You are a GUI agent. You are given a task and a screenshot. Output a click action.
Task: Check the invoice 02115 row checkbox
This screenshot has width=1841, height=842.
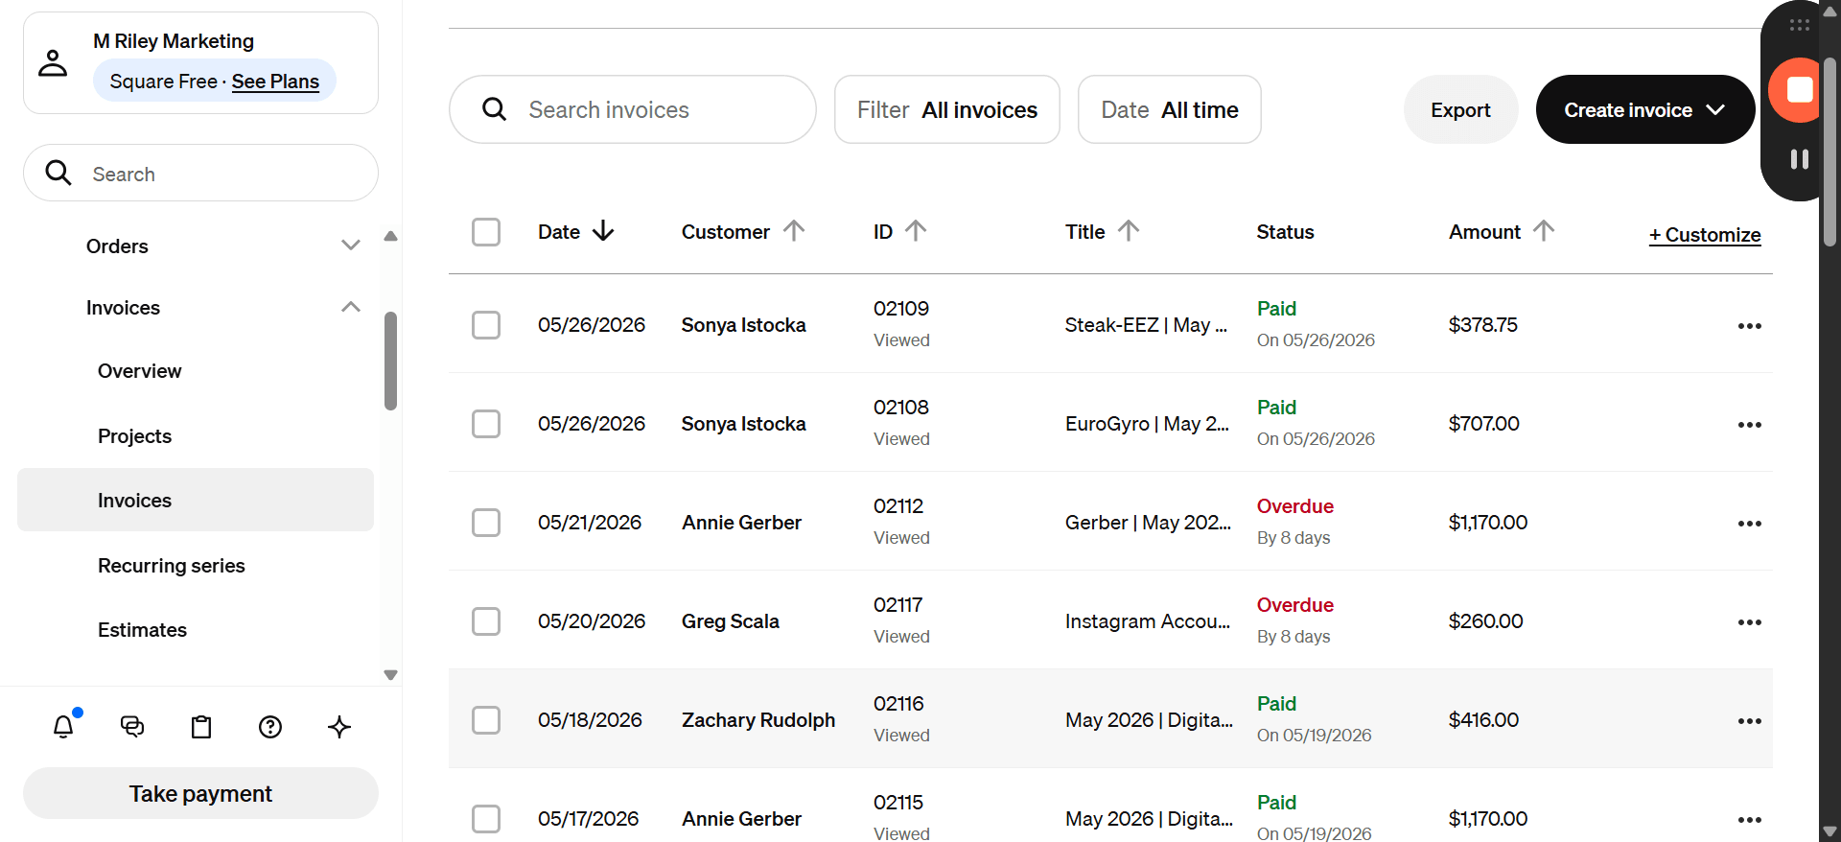tap(486, 819)
